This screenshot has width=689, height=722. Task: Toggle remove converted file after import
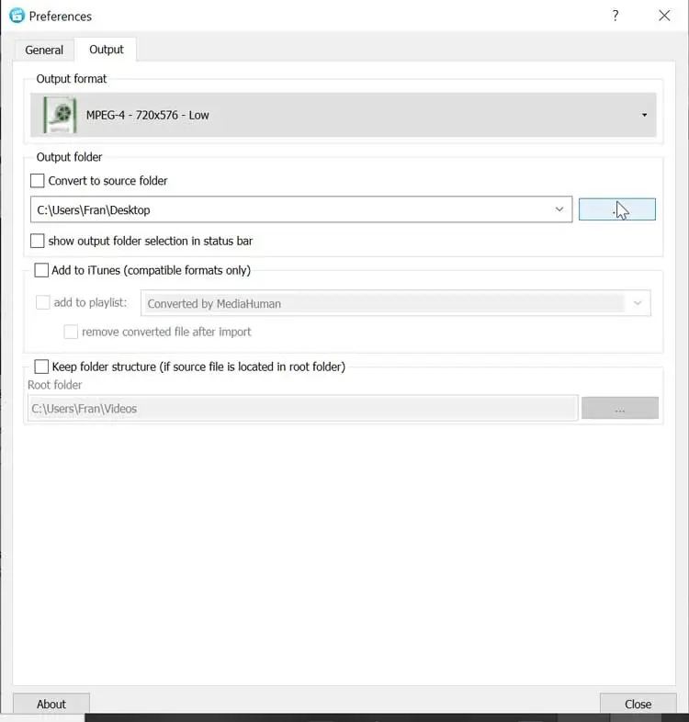[71, 332]
